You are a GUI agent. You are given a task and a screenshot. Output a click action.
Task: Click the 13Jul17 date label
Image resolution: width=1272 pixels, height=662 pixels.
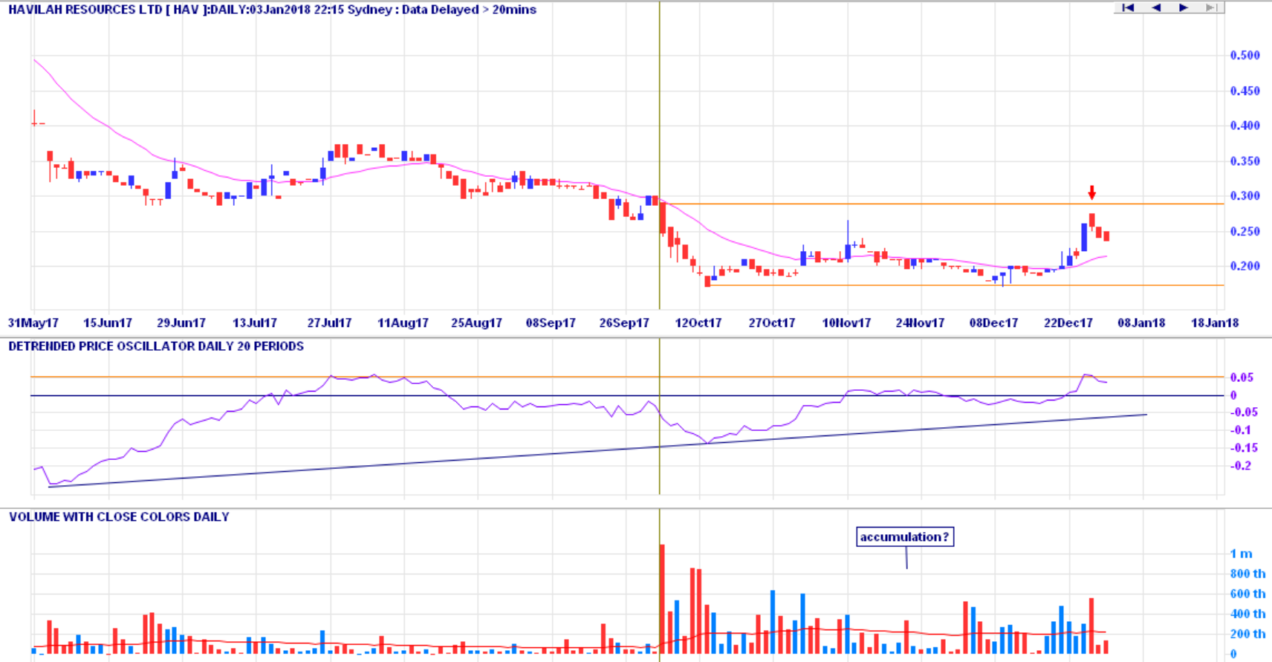(255, 323)
